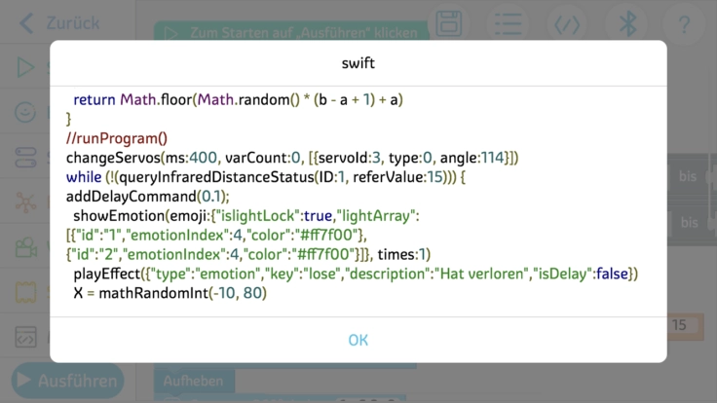Click the addDelayCommand(0.1) line
The height and width of the screenshot is (403, 717).
[x=148, y=197]
